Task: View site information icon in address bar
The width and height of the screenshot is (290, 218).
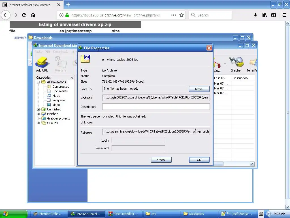Action: pyautogui.click(x=61, y=15)
